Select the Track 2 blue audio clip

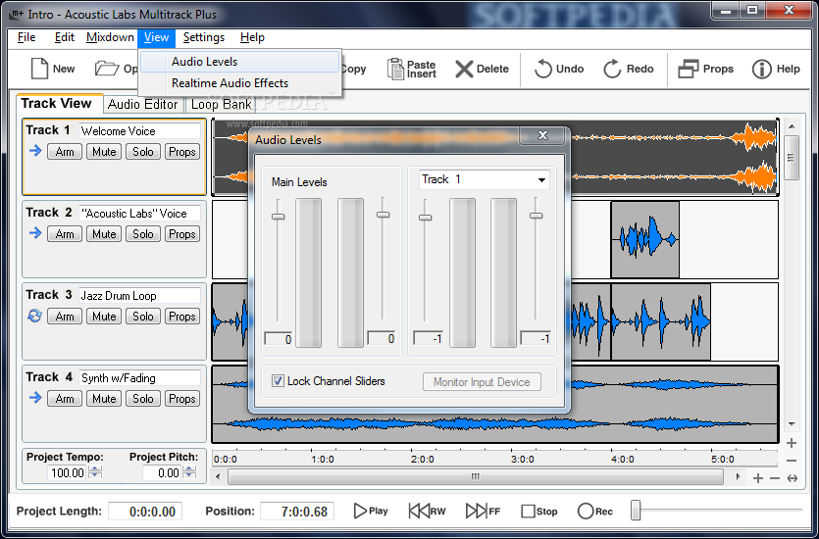click(x=645, y=239)
